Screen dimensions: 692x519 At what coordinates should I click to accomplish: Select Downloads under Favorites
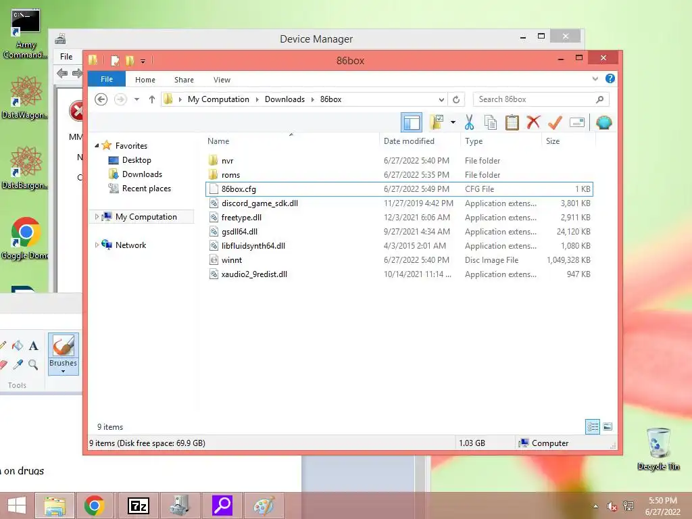coord(142,174)
